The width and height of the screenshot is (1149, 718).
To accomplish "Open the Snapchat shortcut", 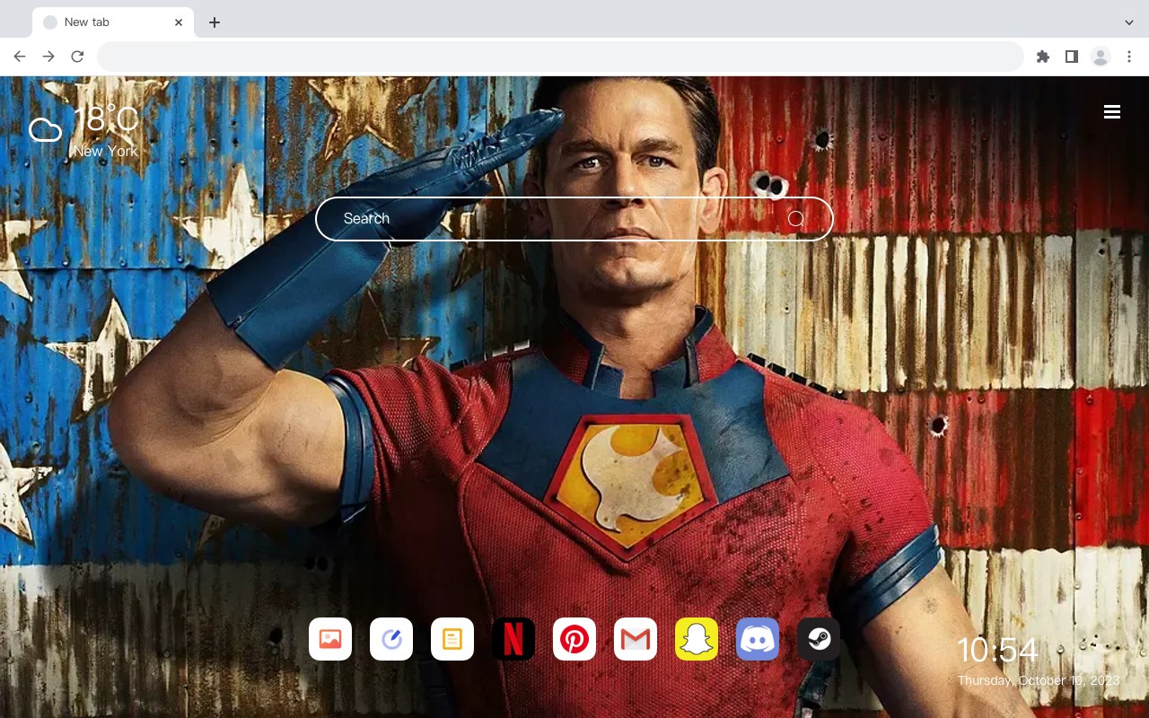I will [697, 639].
